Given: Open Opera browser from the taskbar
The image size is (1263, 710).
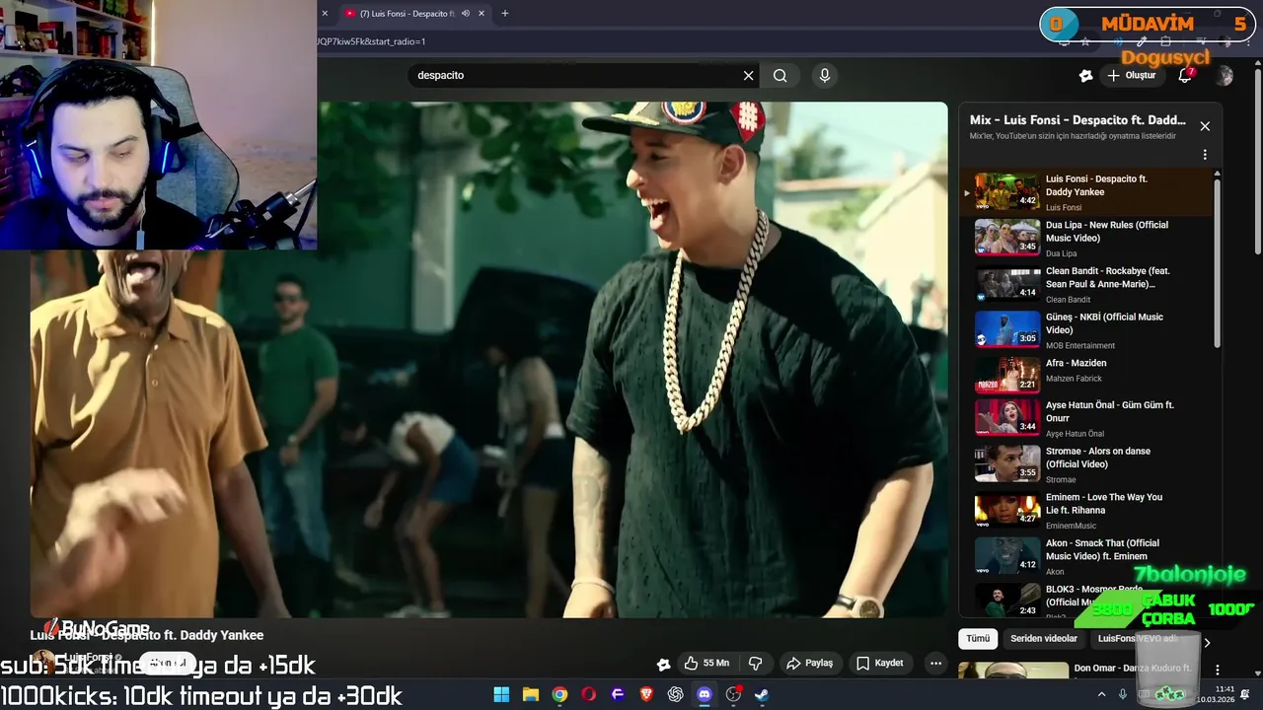Looking at the screenshot, I should [589, 694].
